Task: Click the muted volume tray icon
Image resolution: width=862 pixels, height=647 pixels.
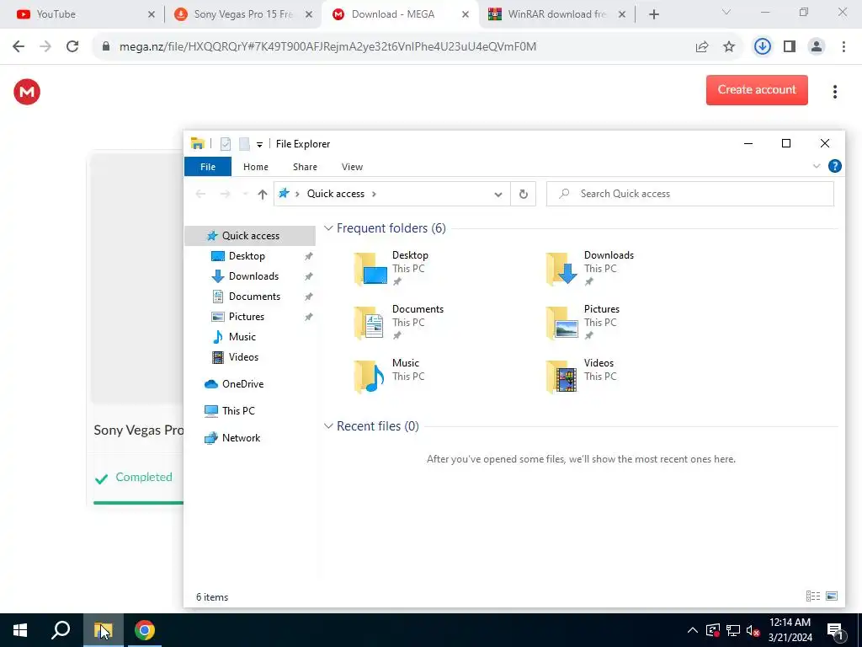Action: (x=753, y=630)
